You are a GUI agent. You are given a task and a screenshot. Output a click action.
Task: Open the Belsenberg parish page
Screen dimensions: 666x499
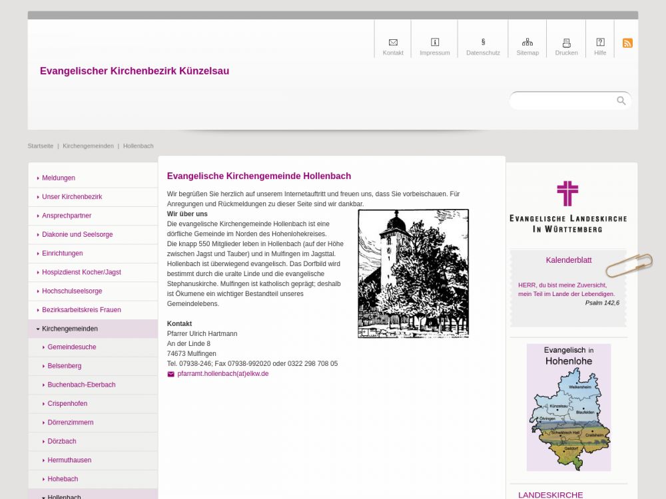click(x=65, y=366)
